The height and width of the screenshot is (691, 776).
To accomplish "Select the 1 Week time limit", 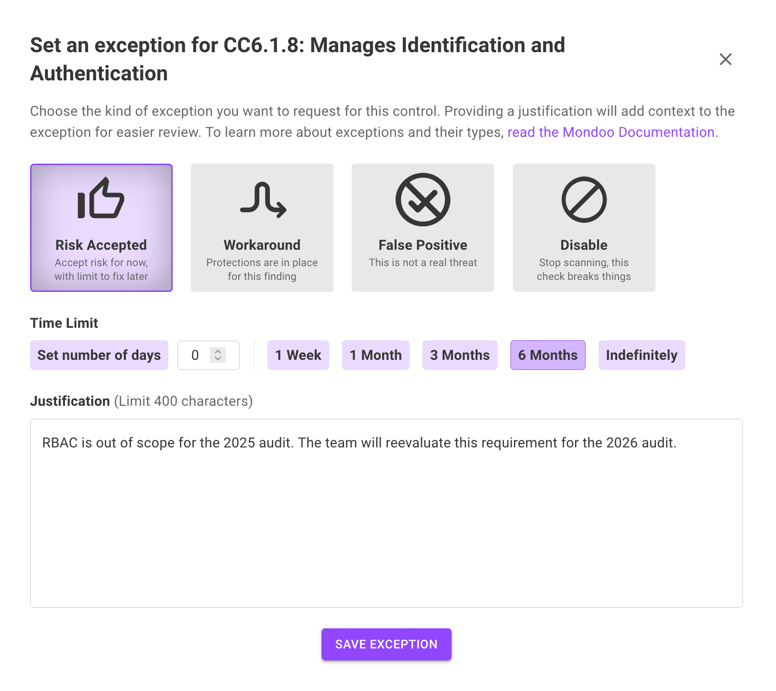I will click(x=298, y=355).
